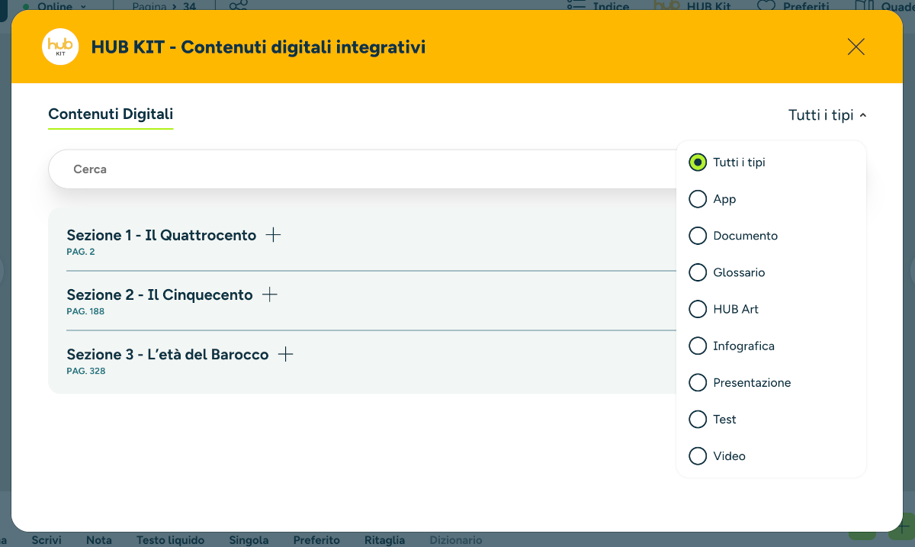Select the Test radio option
915x547 pixels.
point(697,419)
